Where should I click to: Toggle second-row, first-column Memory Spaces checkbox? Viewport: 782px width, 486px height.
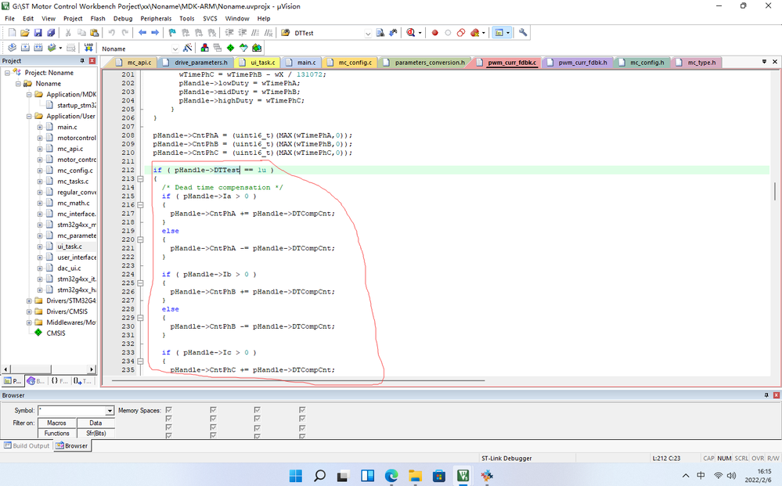click(168, 419)
